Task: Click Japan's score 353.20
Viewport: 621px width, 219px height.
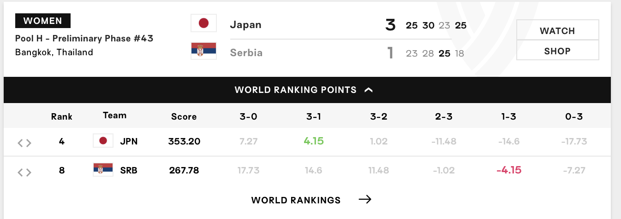Action: (x=184, y=141)
